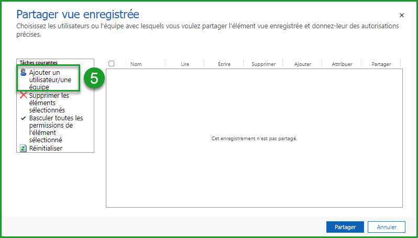Click the green Réinitialiser refresh icon
This screenshot has width=418, height=238.
point(23,149)
